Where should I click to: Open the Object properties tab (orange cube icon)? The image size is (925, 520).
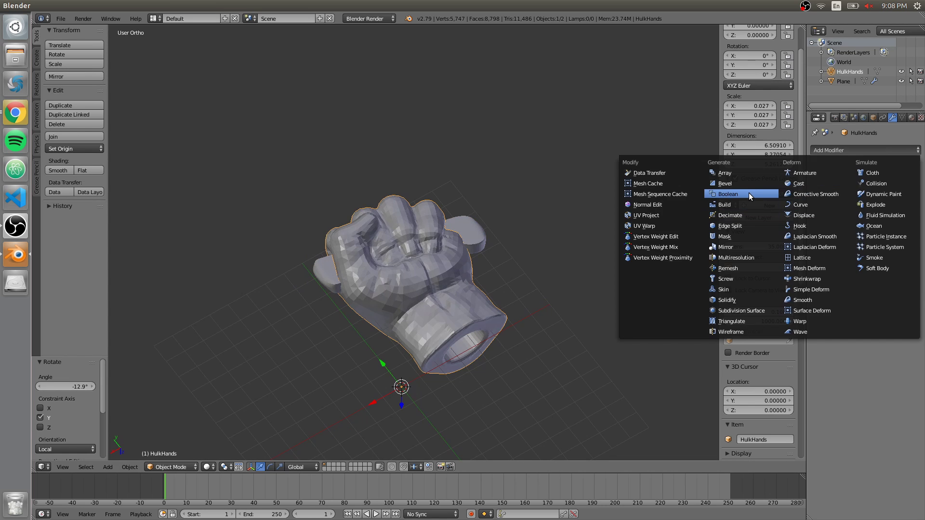tap(874, 117)
